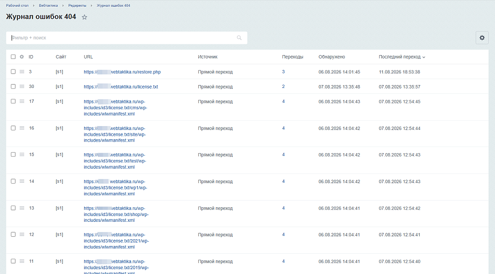The height and width of the screenshot is (274, 495).
Task: Open column settings gear in table header
Action: 22,57
